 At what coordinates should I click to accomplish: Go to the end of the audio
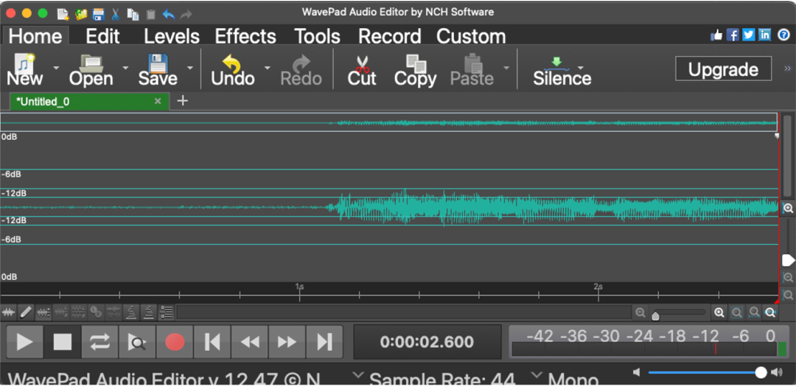(324, 342)
